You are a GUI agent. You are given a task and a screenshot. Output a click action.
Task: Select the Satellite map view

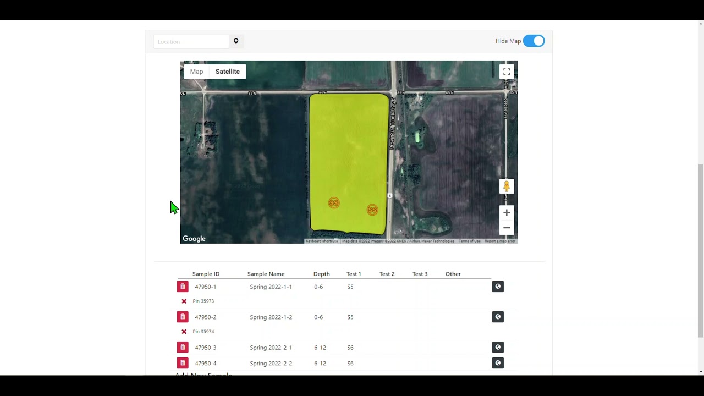(227, 71)
